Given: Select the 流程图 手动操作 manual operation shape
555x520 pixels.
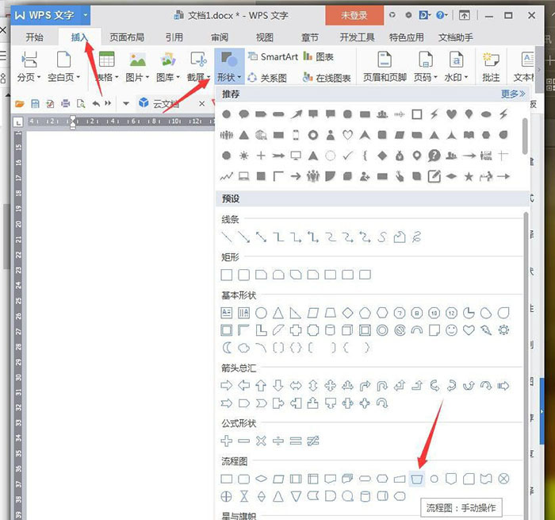Looking at the screenshot, I should (x=416, y=480).
